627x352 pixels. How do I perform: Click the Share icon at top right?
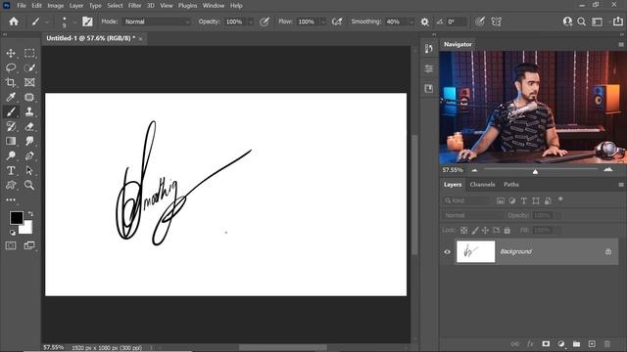click(x=618, y=22)
